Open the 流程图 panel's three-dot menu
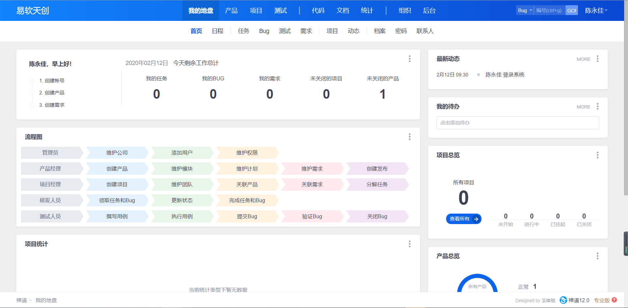Image resolution: width=628 pixels, height=308 pixels. (410, 137)
